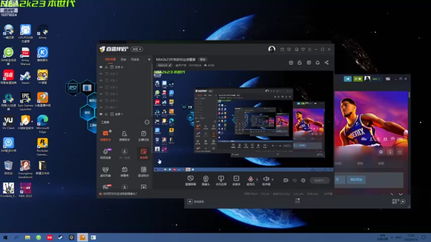The height and width of the screenshot is (242, 431).
Task: Edit the NBA2K category tag
Action: [164, 65]
